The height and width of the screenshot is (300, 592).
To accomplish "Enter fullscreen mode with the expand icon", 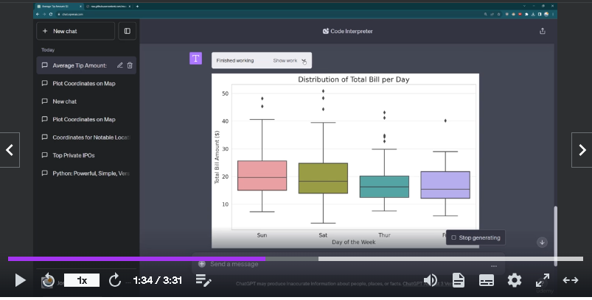I will pyautogui.click(x=542, y=280).
